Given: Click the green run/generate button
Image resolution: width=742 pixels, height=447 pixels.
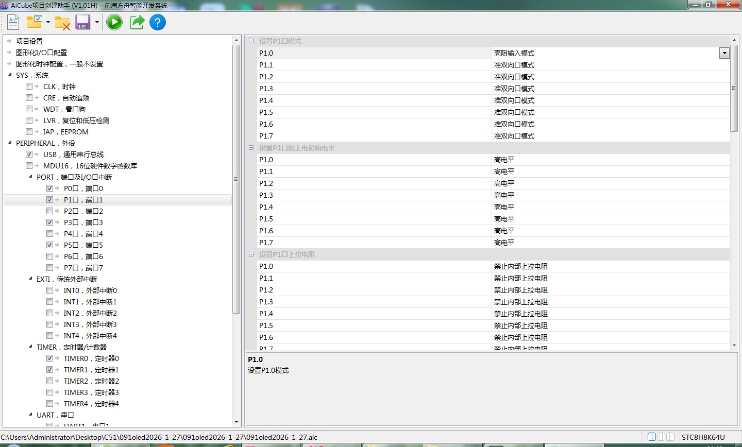Looking at the screenshot, I should point(114,22).
